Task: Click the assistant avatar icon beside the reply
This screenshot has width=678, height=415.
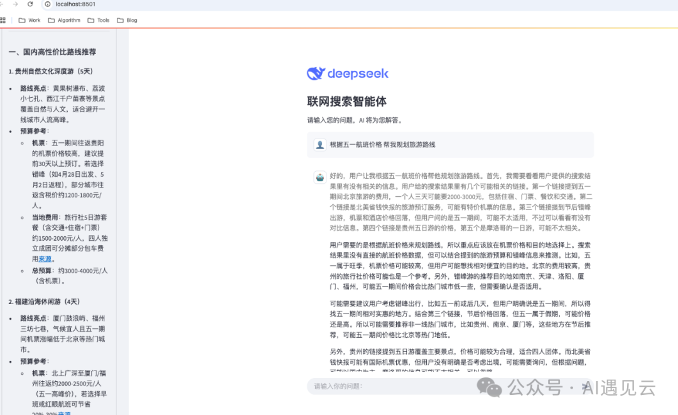Action: point(320,177)
